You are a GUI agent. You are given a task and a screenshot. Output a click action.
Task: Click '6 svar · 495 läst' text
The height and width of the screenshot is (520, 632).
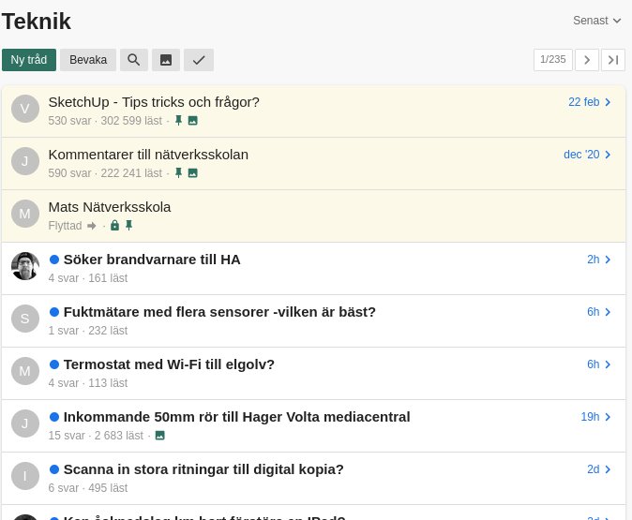tap(88, 488)
